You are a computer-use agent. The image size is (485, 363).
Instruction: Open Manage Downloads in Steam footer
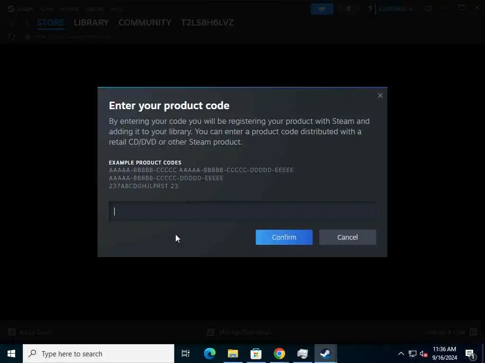coord(239,332)
